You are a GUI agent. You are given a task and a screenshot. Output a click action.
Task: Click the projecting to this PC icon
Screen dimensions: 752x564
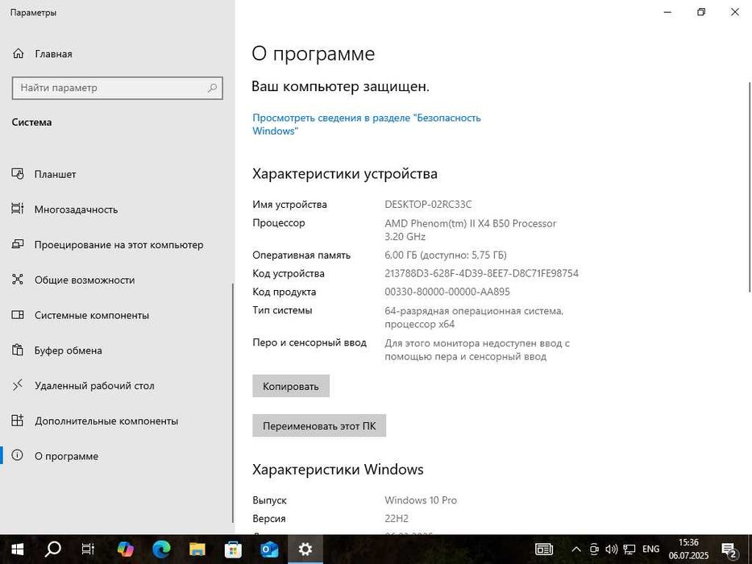(x=17, y=244)
